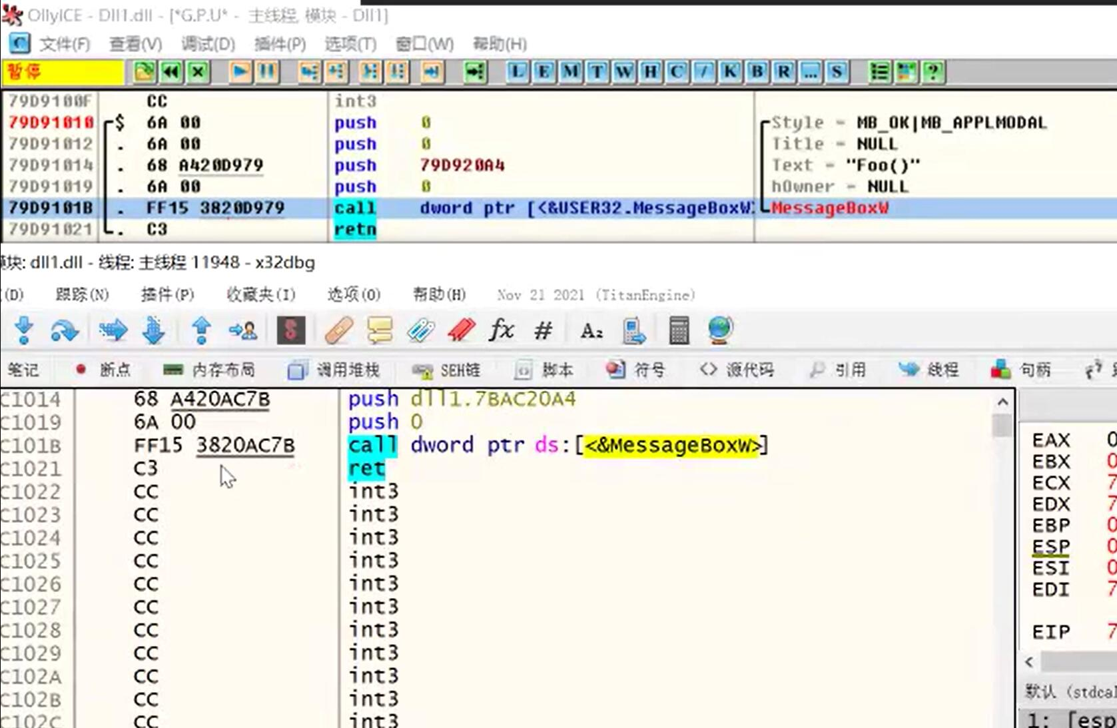Trace into with the OllyICE toolbar icon

coord(370,71)
